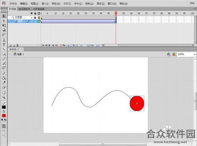Click frame 75 on the timeline ruler

coord(154,13)
